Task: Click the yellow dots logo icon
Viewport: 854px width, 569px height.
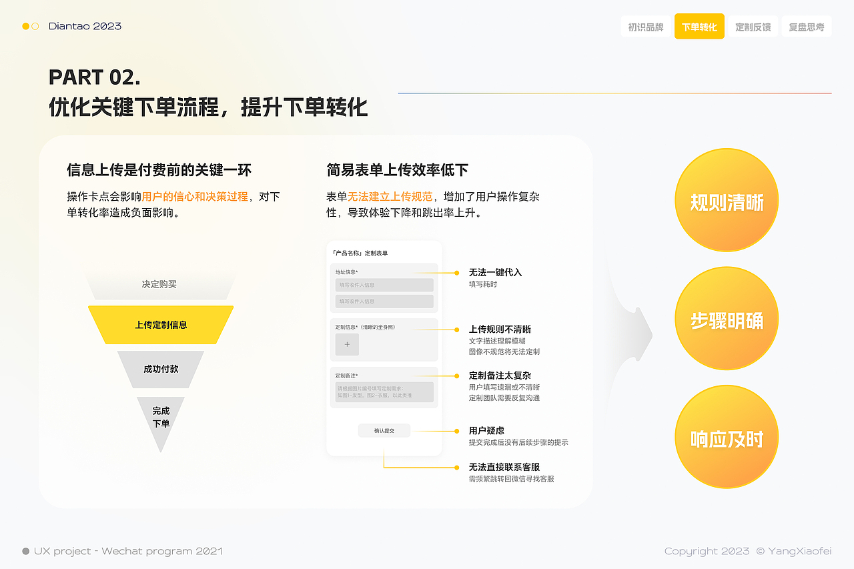Action: click(30, 26)
